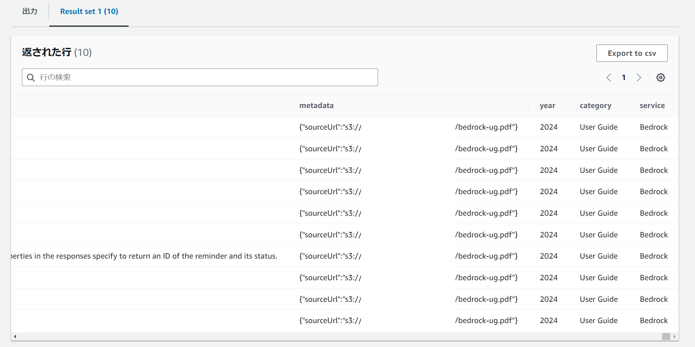Sort by the year column header

pos(547,105)
